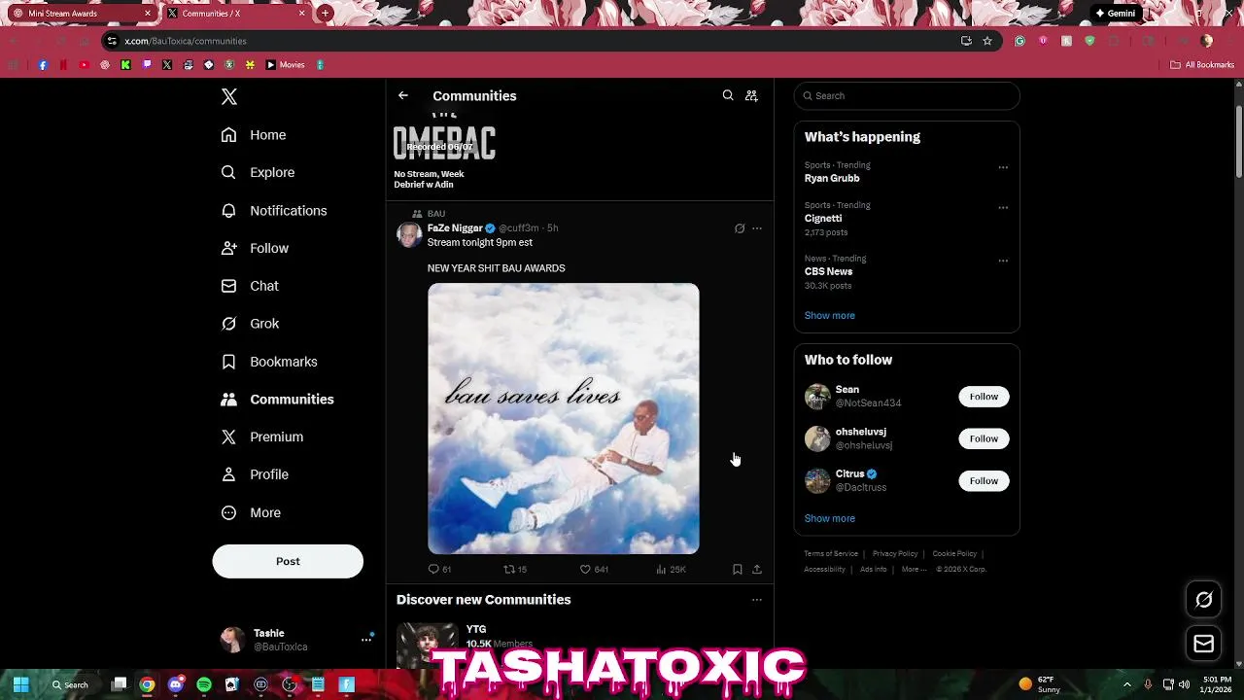This screenshot has width=1244, height=700.
Task: Expand the footer More menu
Action: 914,570
